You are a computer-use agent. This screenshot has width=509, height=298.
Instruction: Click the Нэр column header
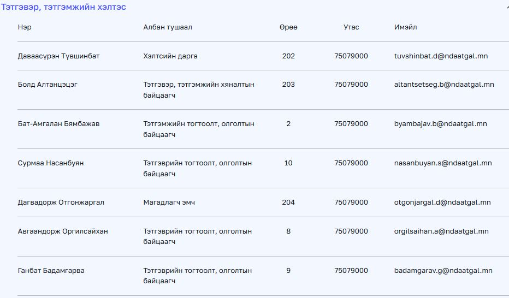click(25, 27)
